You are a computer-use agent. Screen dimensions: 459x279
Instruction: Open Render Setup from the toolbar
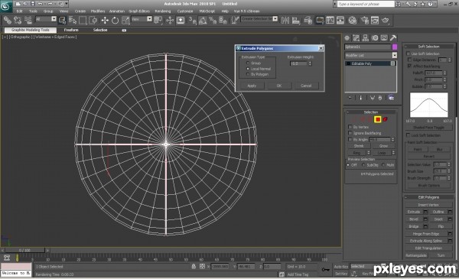(364, 20)
